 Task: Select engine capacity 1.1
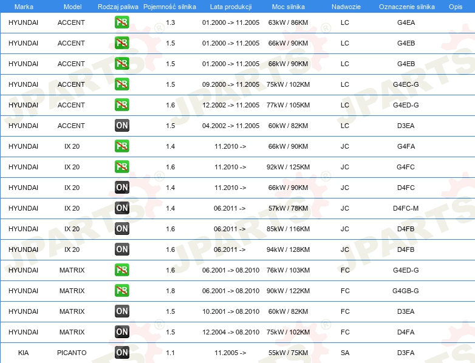click(171, 353)
